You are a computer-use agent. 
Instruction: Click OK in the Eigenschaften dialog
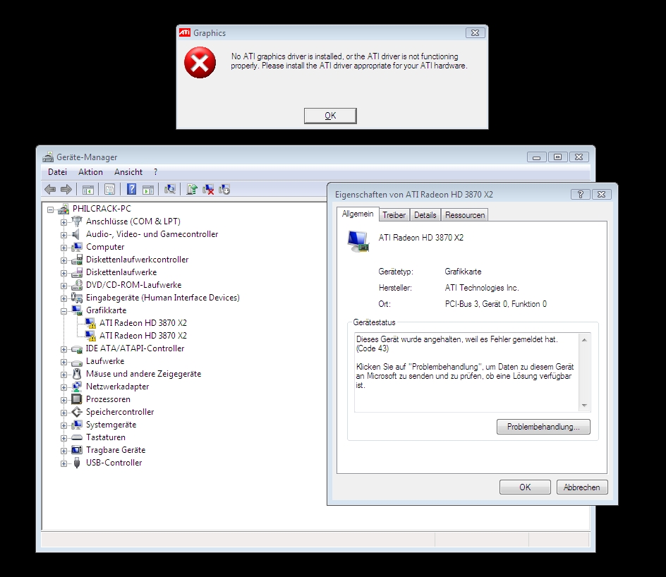(x=525, y=487)
